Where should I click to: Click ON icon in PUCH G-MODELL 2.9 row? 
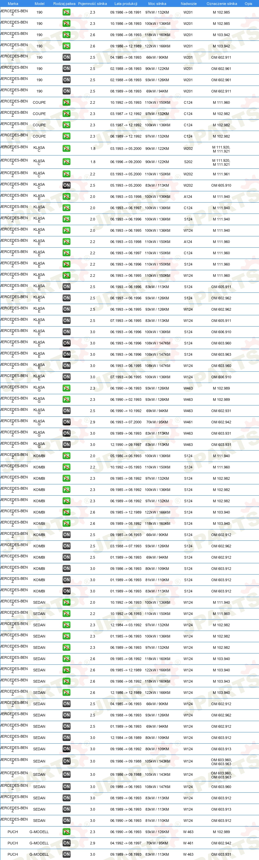pos(66,843)
